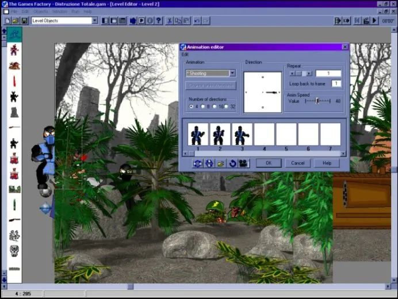This screenshot has width=398, height=299.
Task: Click the Paste icon in main toolbar
Action: 186,21
